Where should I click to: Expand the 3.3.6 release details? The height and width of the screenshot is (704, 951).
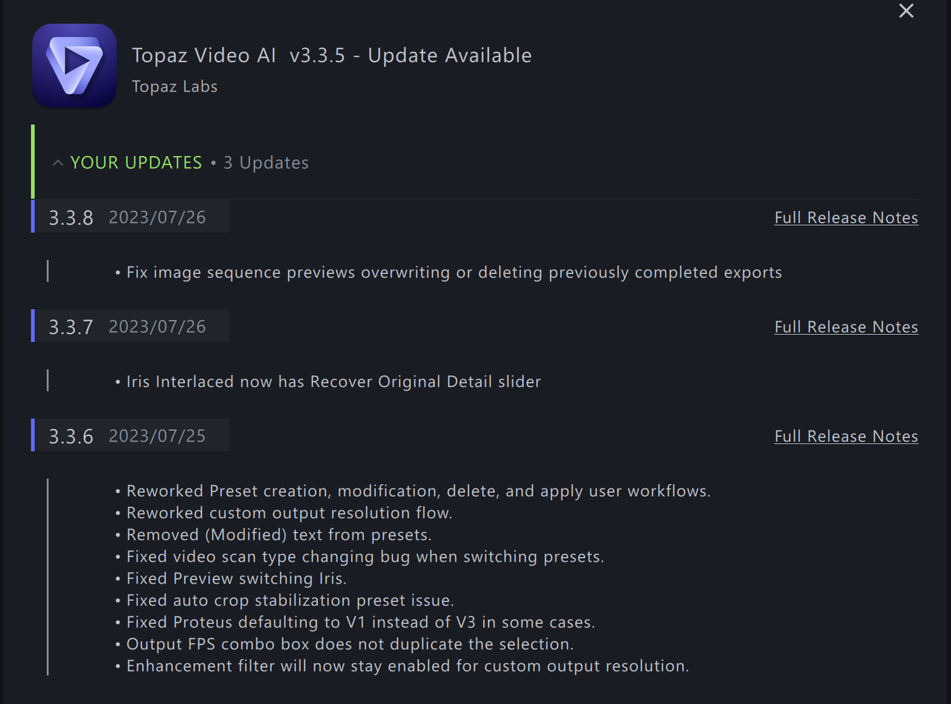(71, 435)
